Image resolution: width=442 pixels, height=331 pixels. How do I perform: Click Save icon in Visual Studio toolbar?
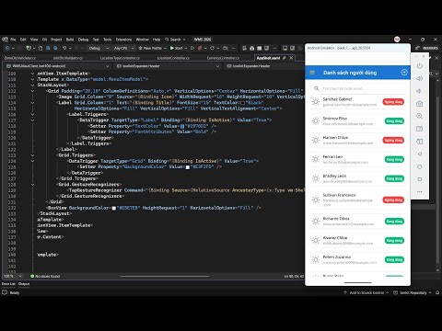[x=48, y=48]
